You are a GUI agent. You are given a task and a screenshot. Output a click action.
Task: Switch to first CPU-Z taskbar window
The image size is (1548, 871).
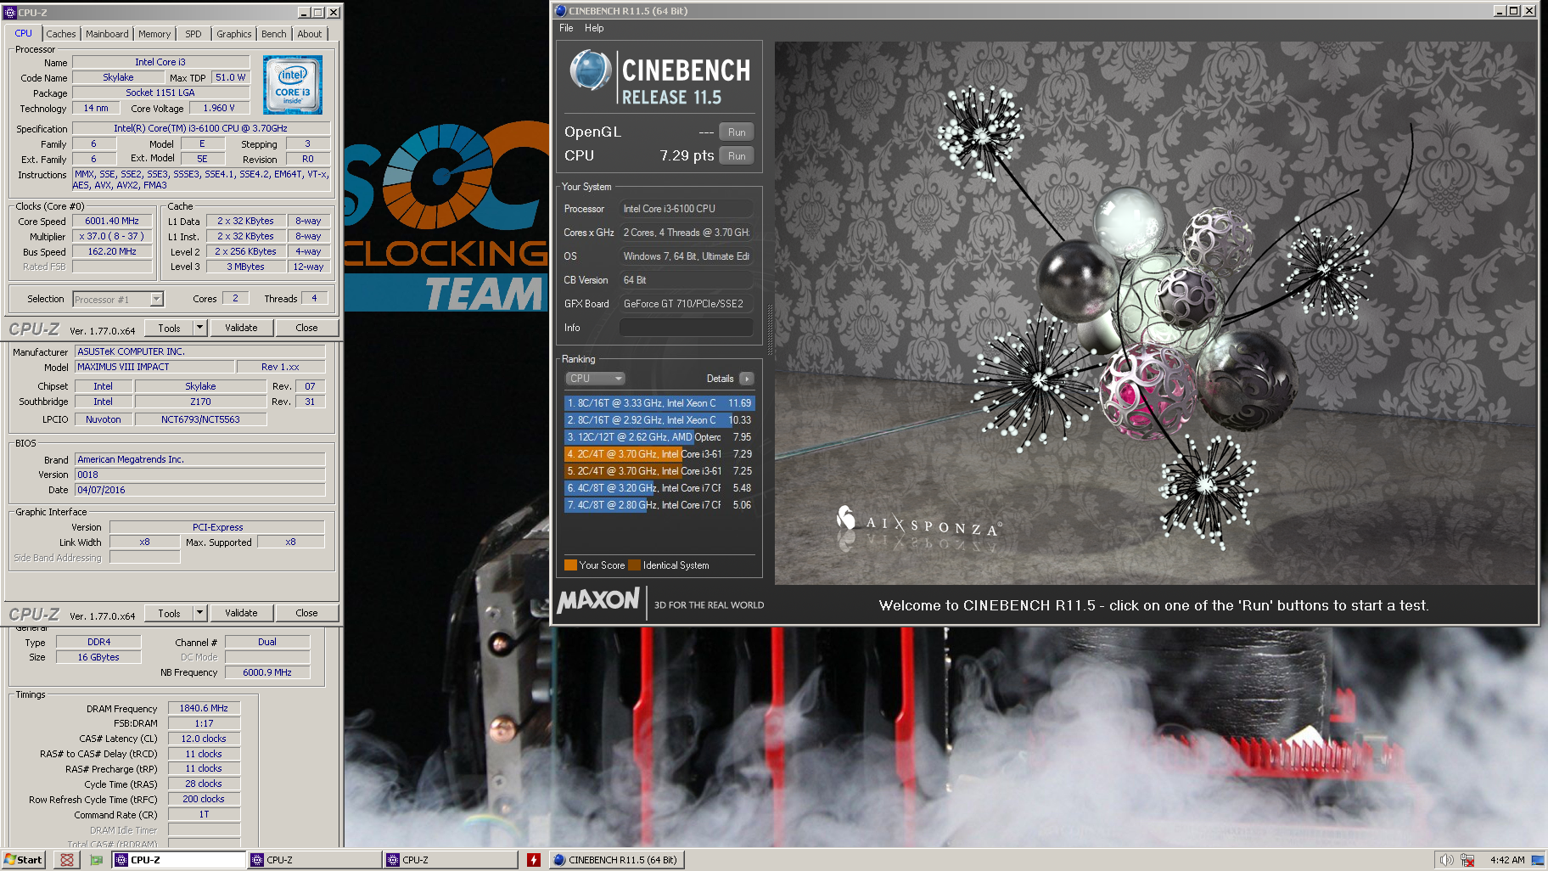[179, 860]
